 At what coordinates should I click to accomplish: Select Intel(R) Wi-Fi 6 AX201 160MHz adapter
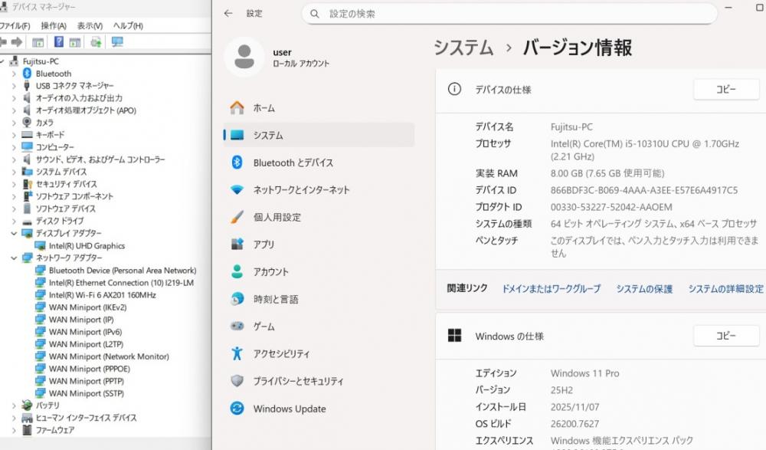102,295
